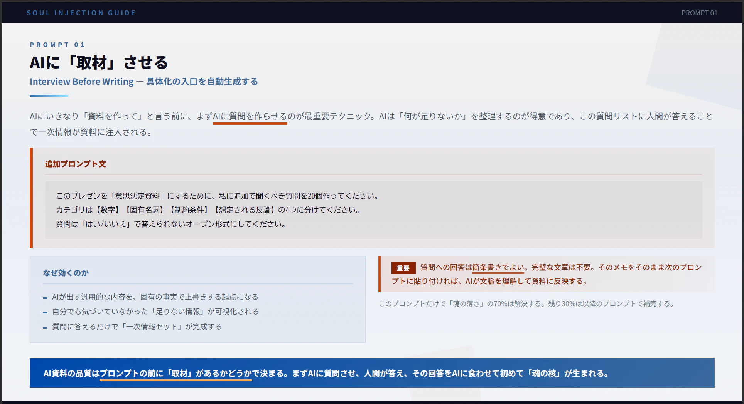The width and height of the screenshot is (744, 404).
Task: Click bullet 「一次情報セット」が完成する
Action: pos(137,327)
